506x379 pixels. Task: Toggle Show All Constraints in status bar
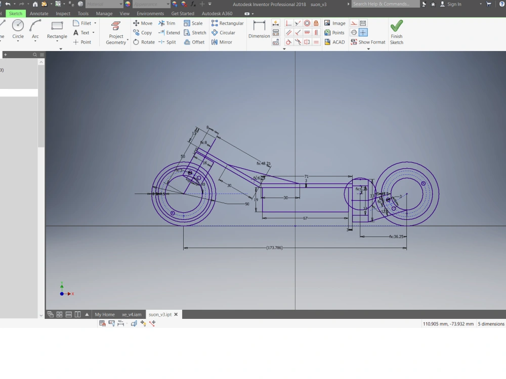112,323
